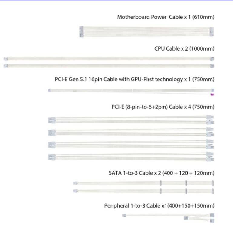
Task: Click the left connector of first PCI-E cable
Action: (x=52, y=120)
